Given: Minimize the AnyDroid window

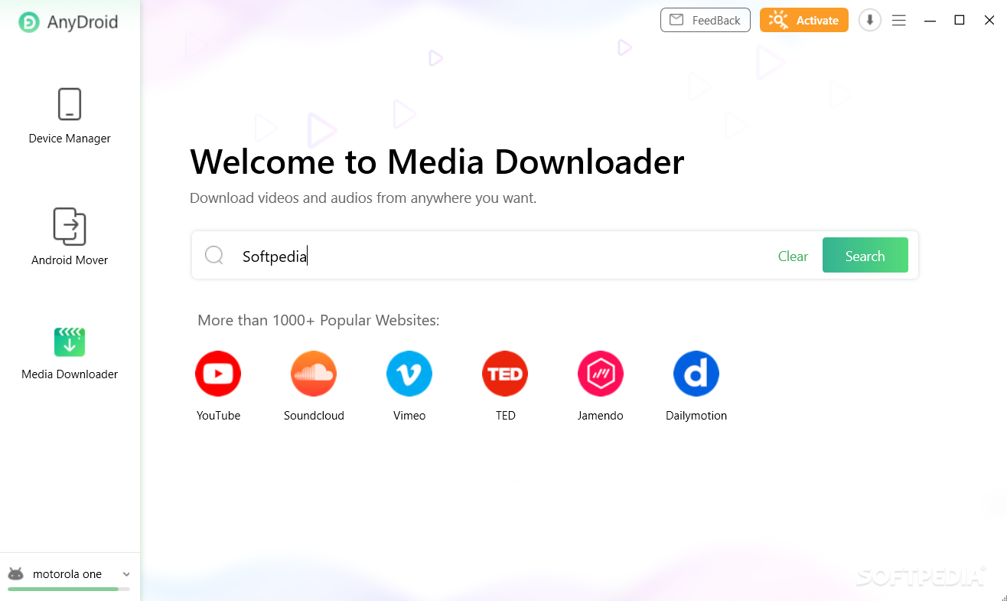Looking at the screenshot, I should point(930,21).
